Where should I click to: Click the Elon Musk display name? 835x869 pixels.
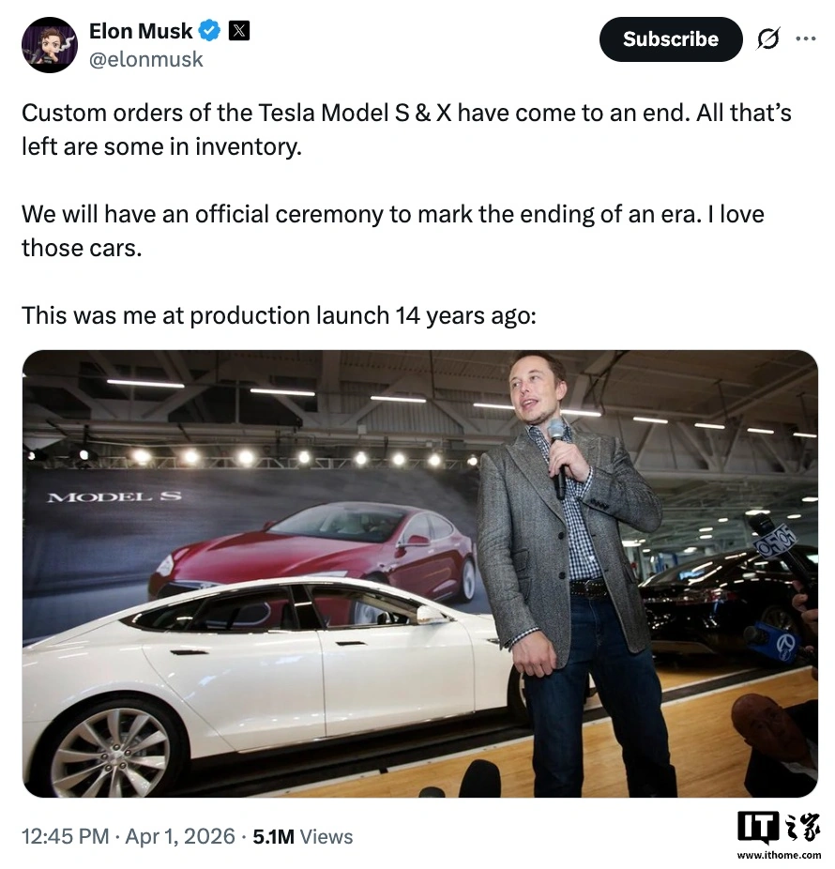pyautogui.click(x=141, y=30)
